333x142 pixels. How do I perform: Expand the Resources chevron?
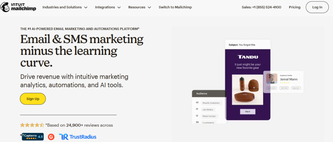[x=149, y=7]
